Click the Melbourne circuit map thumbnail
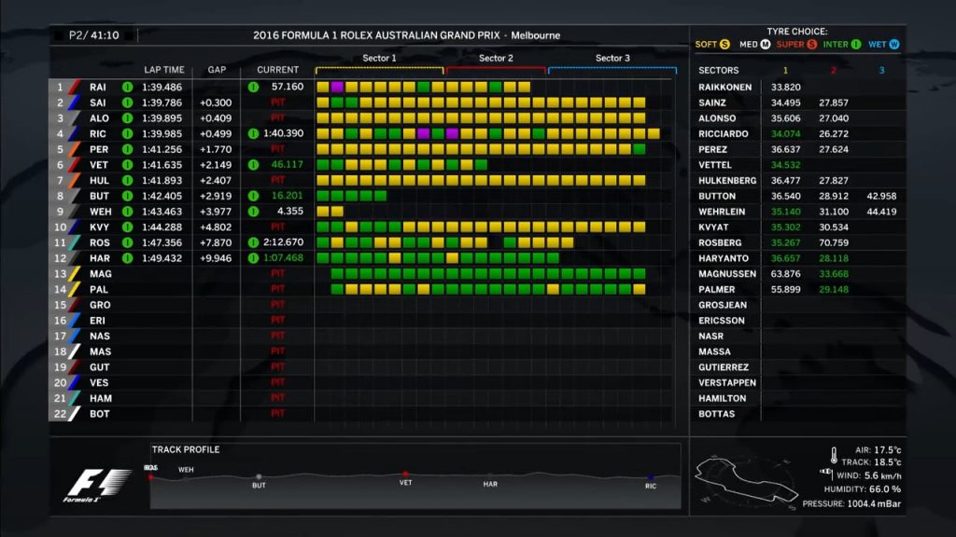 tap(746, 480)
